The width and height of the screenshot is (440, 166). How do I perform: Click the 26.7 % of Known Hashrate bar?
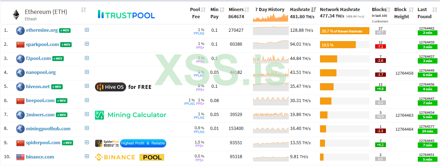[x=344, y=31]
